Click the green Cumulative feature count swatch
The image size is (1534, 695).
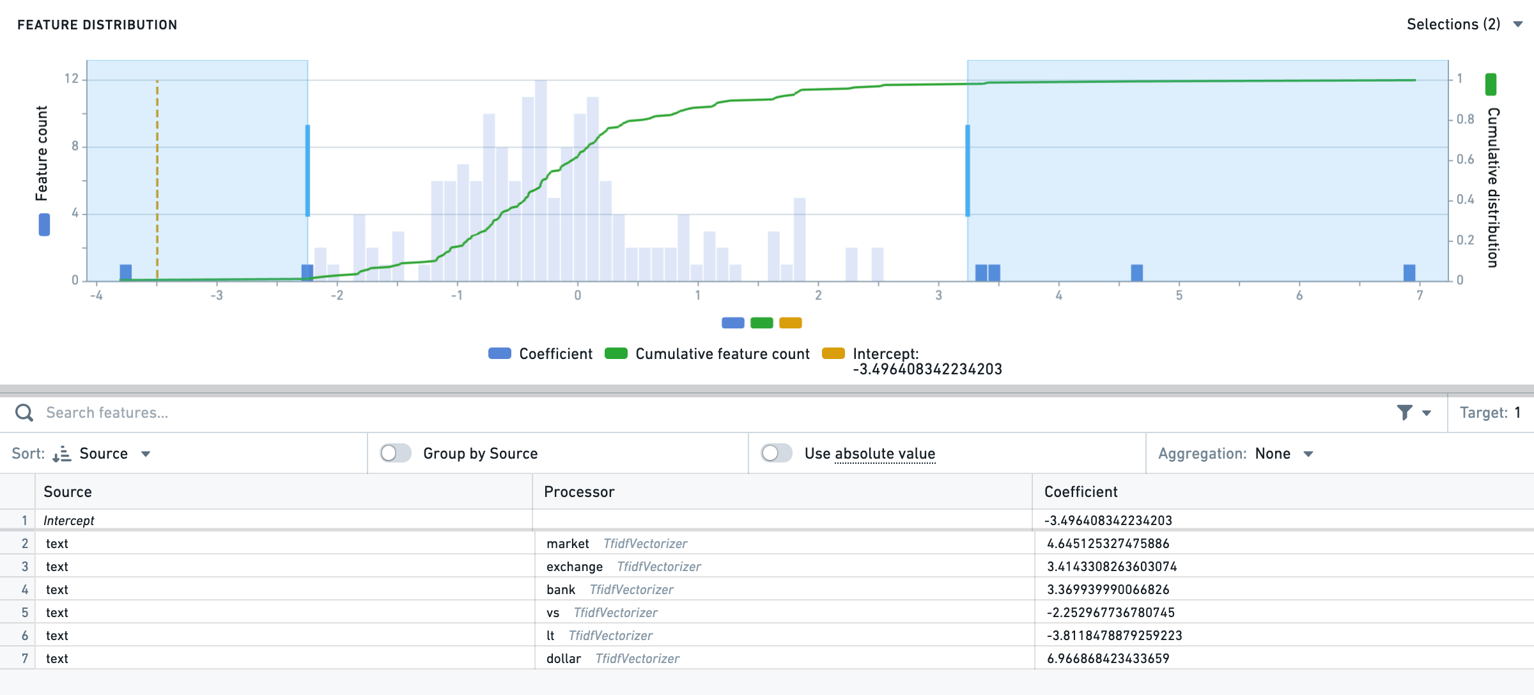616,353
